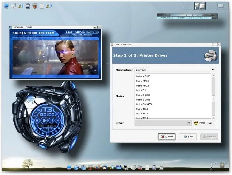
Task: Open the PDA icon in bottom dock
Action: (x=154, y=167)
